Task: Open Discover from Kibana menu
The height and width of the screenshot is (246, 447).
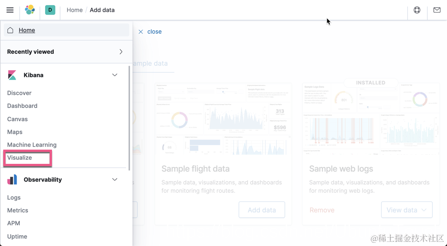Action: (19, 93)
